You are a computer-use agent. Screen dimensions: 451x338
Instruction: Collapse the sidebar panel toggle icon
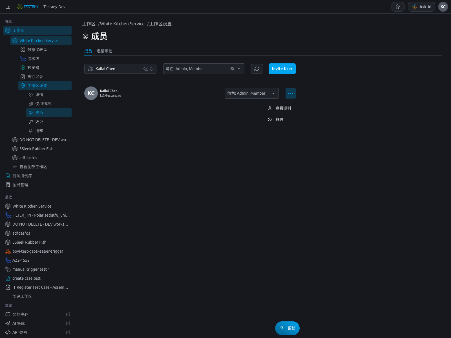coord(8,7)
